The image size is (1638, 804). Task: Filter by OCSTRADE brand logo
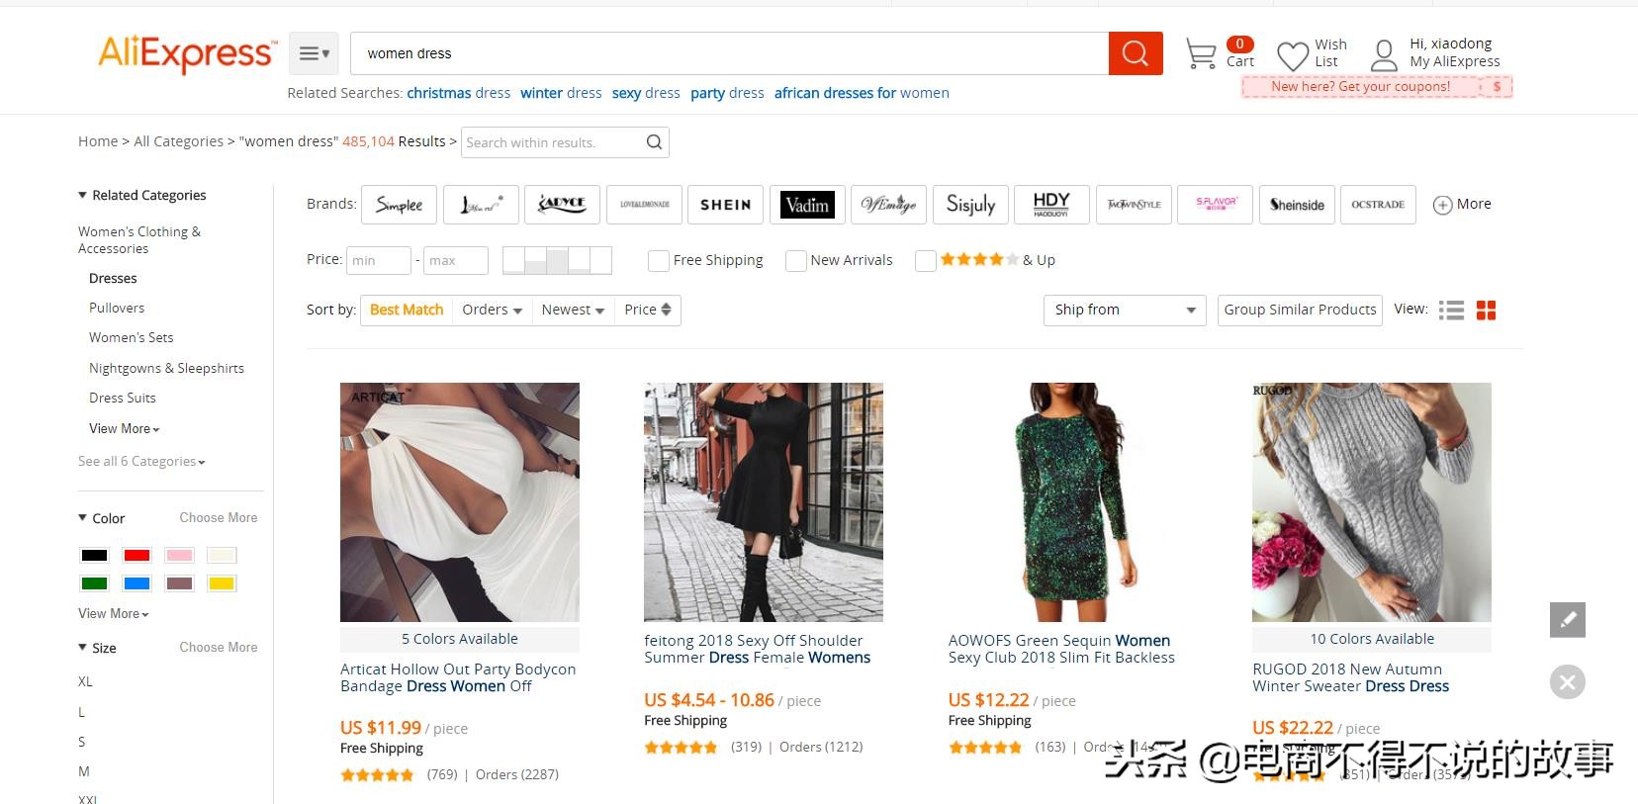(x=1378, y=205)
